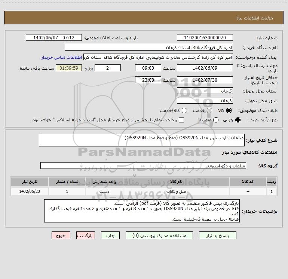Click the buyer organization name field
The height and width of the screenshot is (279, 288).
point(149,47)
